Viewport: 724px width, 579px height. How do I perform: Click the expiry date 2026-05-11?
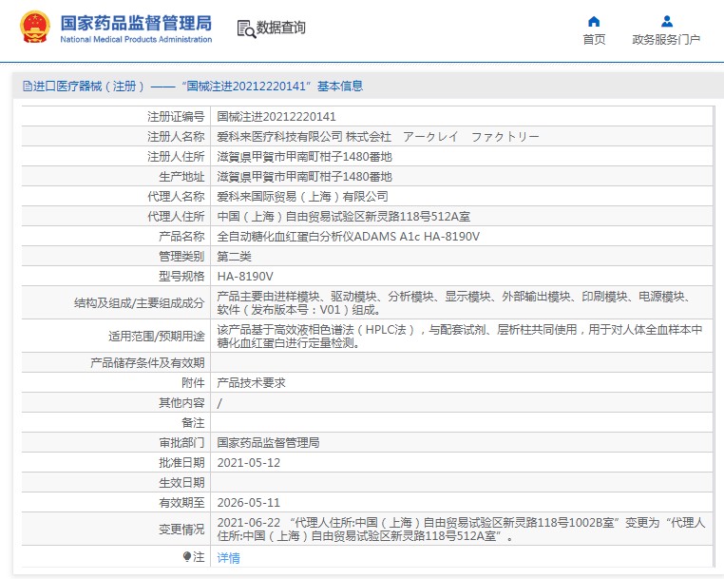point(249,502)
